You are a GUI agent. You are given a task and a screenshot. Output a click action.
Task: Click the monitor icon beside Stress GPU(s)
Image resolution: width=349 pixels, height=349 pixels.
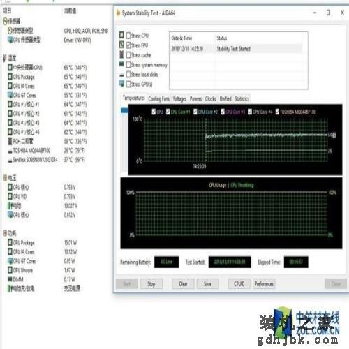[x=121, y=84]
